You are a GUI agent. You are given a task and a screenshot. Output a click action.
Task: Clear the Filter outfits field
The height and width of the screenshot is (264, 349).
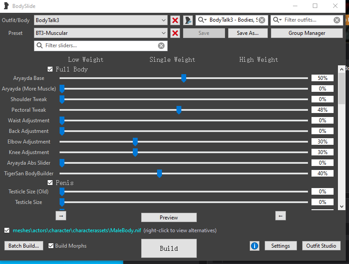[337, 20]
